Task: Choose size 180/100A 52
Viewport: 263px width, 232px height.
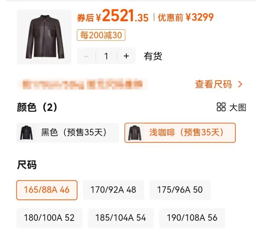Action: [49, 218]
